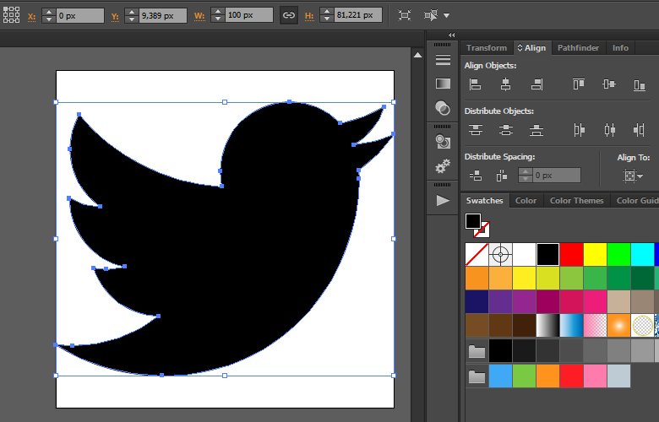The height and width of the screenshot is (422, 659).
Task: Click the brights color group folder
Action: pyautogui.click(x=477, y=376)
